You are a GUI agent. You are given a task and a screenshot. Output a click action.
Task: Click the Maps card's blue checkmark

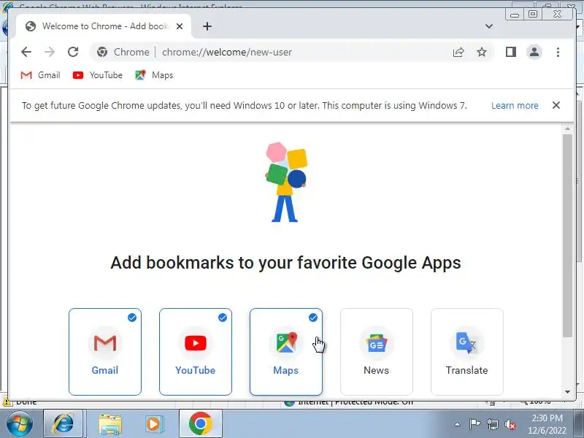pos(313,318)
